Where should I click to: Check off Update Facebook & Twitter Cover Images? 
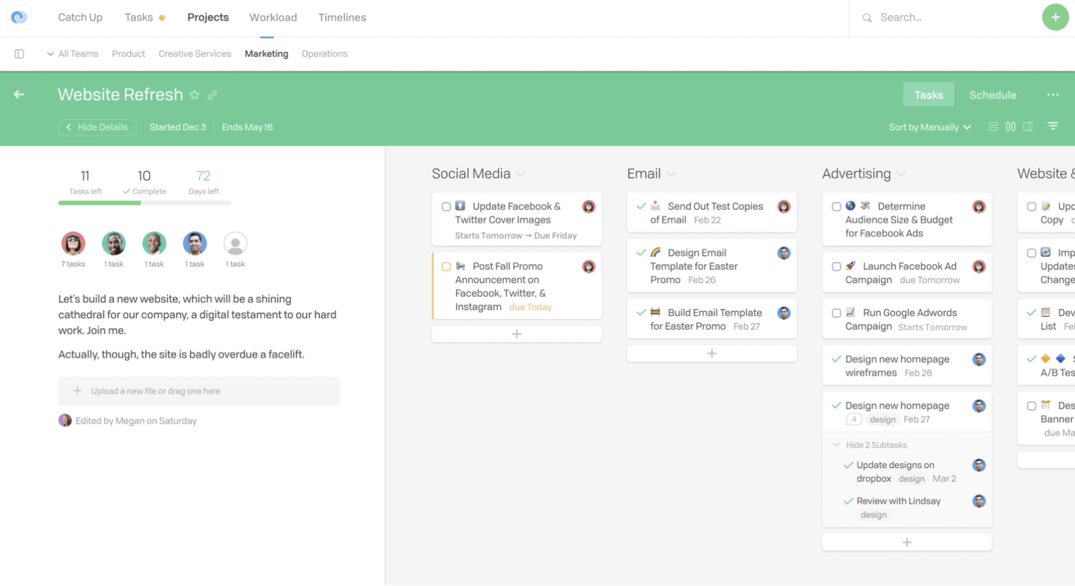446,207
